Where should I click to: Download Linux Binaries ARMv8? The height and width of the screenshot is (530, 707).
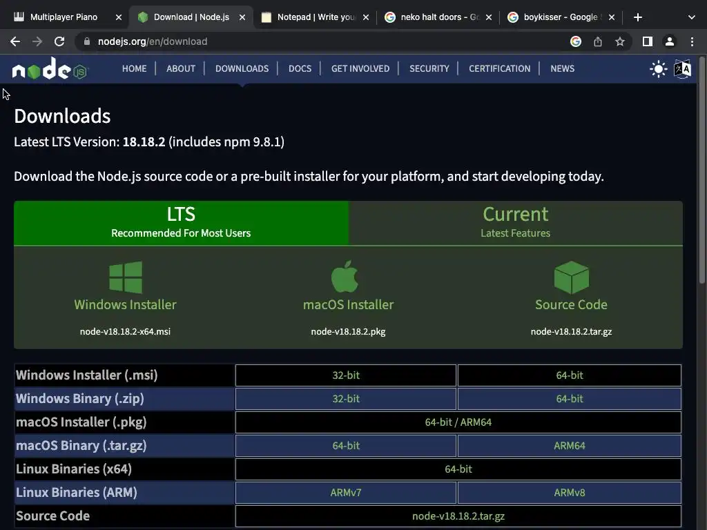570,493
